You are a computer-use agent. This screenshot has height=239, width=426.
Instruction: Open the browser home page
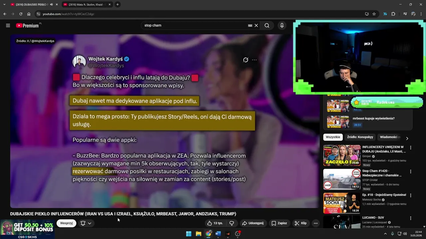(x=29, y=14)
